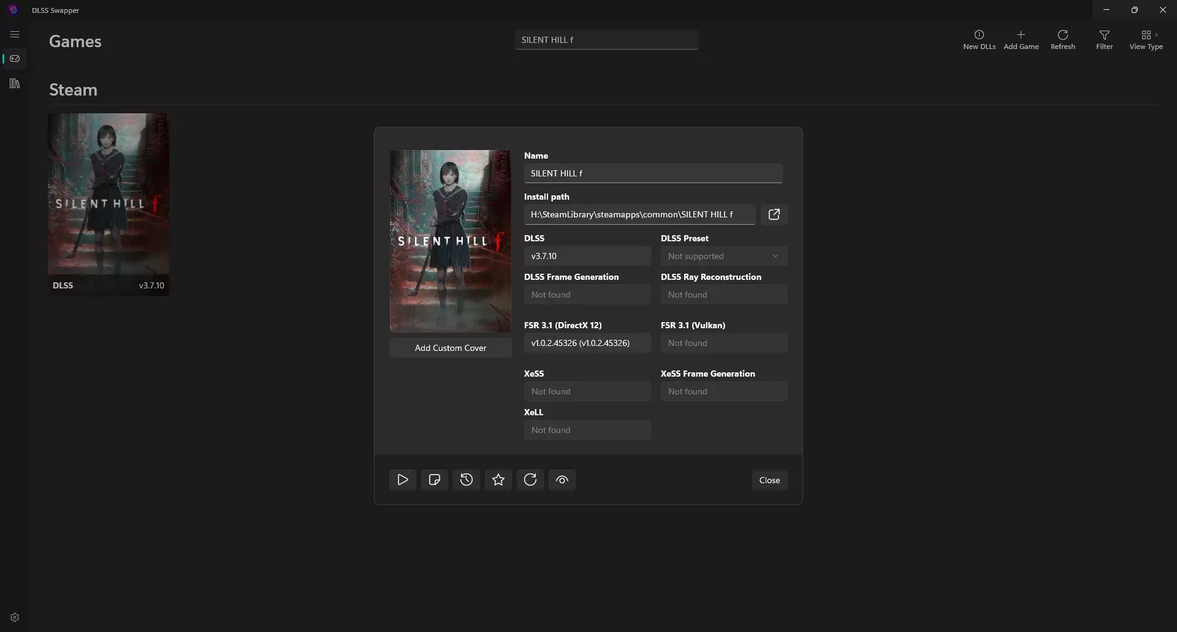Click the Install path field
1177x632 pixels.
tap(639, 214)
